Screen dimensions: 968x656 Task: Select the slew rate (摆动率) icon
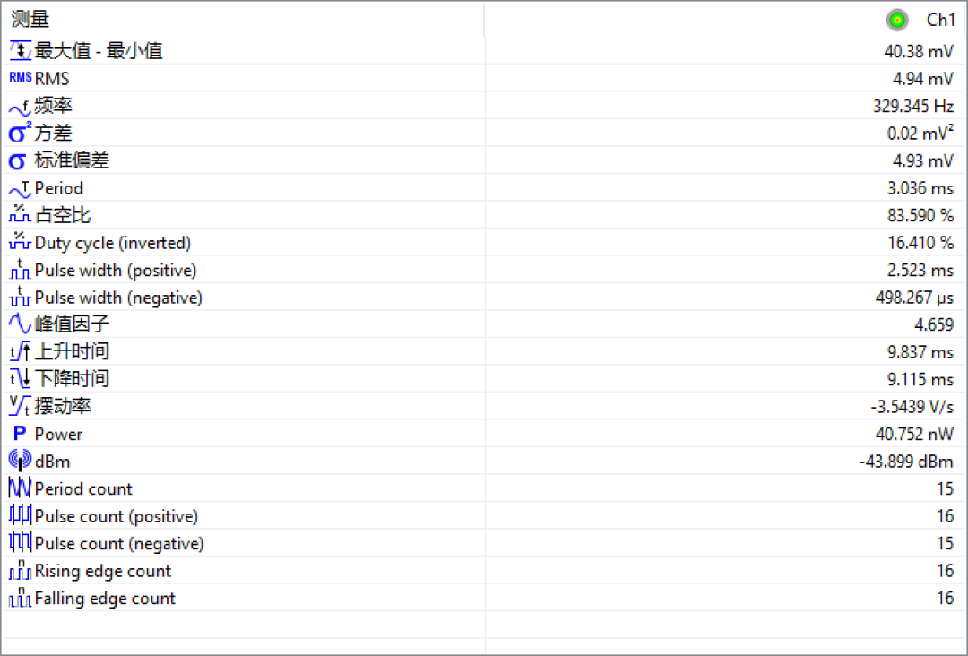[20, 406]
